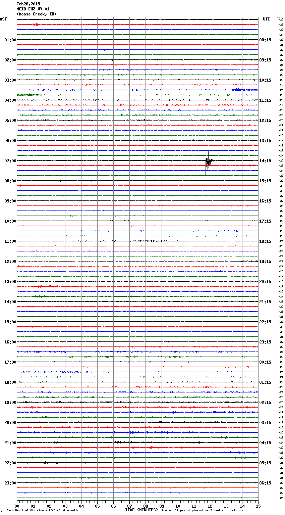
Task: Select the station code 'MCID EHZ WY 01'
Action: tap(33, 9)
